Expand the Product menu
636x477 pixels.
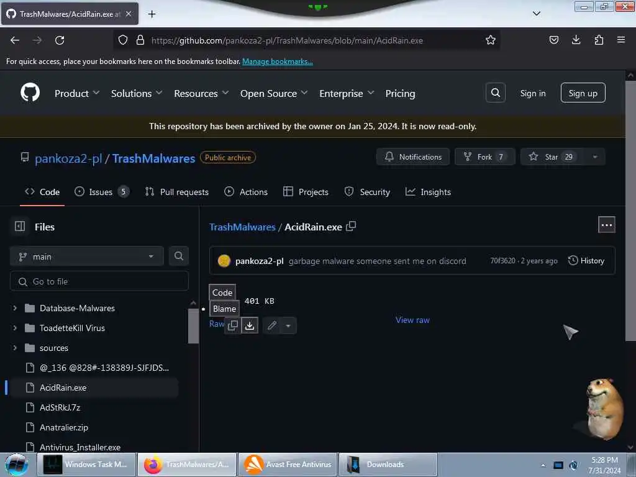[77, 93]
